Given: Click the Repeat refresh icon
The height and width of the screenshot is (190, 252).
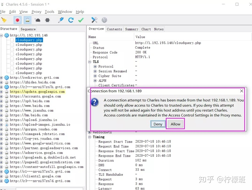Looking at the screenshot, I should click(x=71, y=20).
